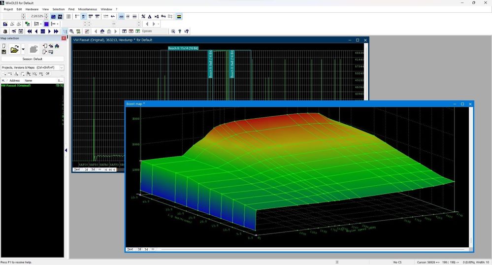492x265 pixels.
Task: Click the green compare squares icon
Action: coord(28,24)
